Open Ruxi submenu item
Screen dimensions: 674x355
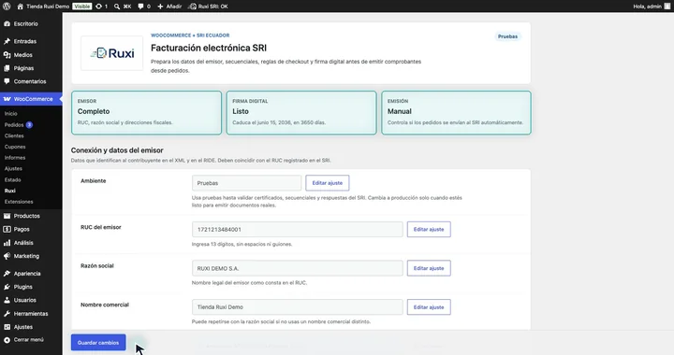pyautogui.click(x=10, y=191)
